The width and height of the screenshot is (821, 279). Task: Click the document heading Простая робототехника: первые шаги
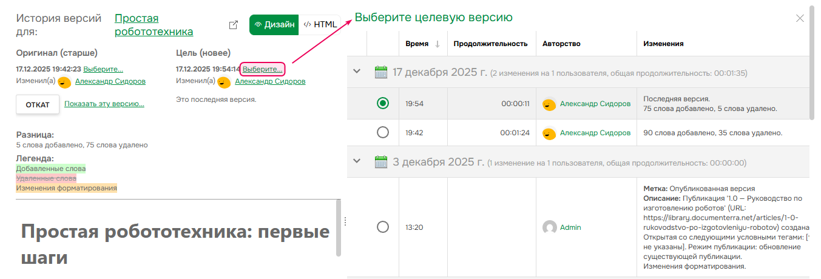click(x=175, y=244)
